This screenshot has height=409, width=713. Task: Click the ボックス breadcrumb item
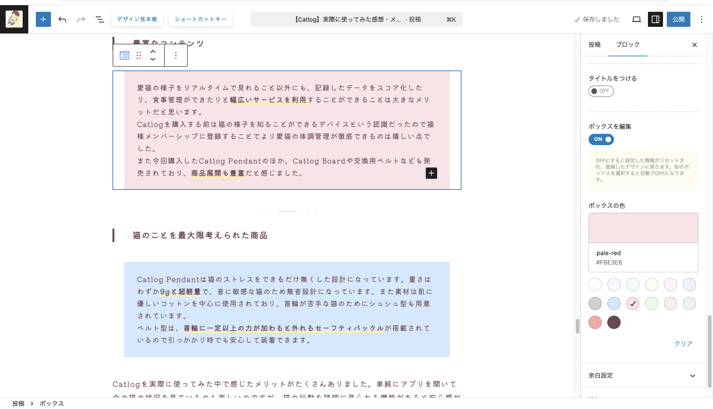point(52,403)
